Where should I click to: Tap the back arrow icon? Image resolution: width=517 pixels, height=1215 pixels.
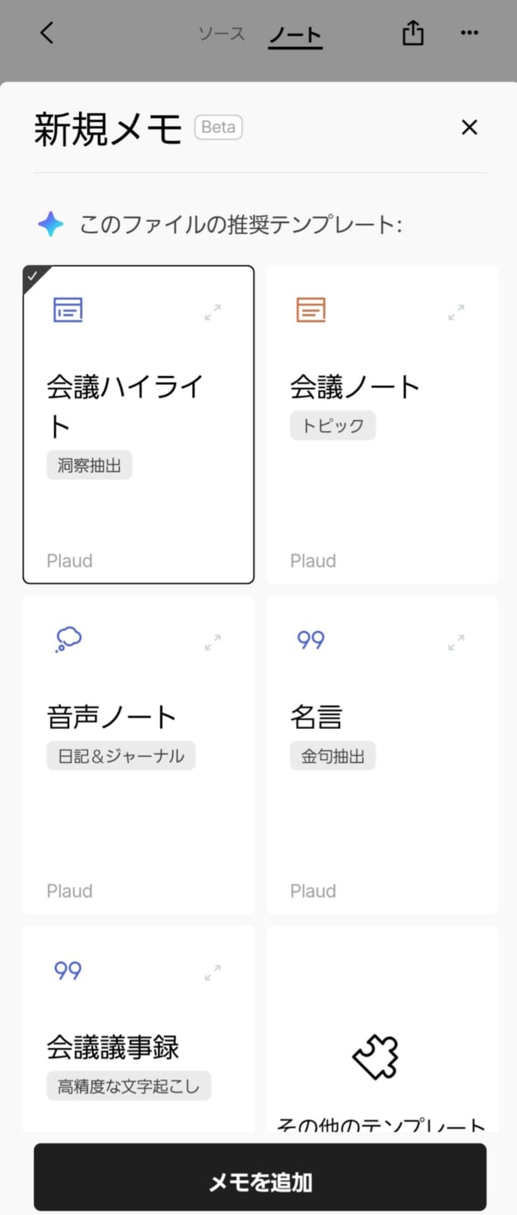[47, 33]
